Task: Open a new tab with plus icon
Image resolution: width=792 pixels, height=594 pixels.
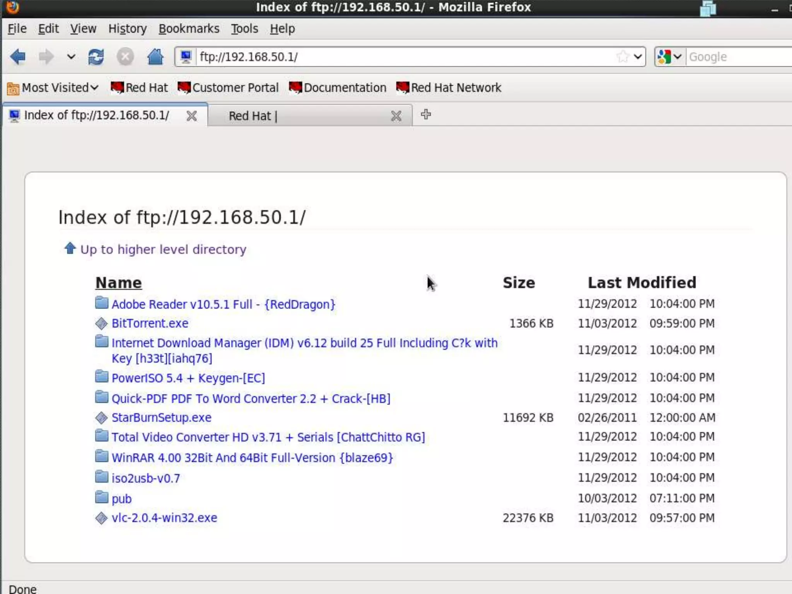Action: point(426,114)
